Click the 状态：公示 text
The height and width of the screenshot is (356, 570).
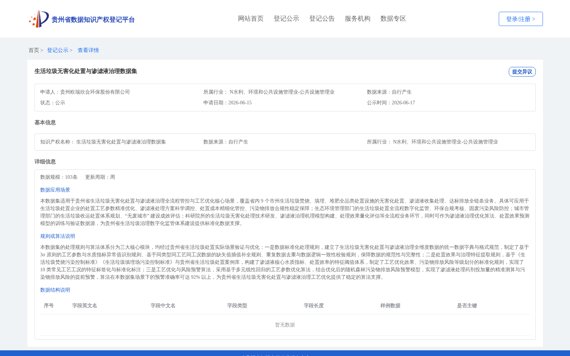53,103
